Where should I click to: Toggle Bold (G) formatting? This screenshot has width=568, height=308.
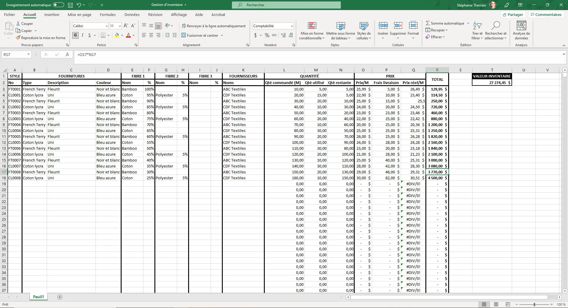[75, 35]
